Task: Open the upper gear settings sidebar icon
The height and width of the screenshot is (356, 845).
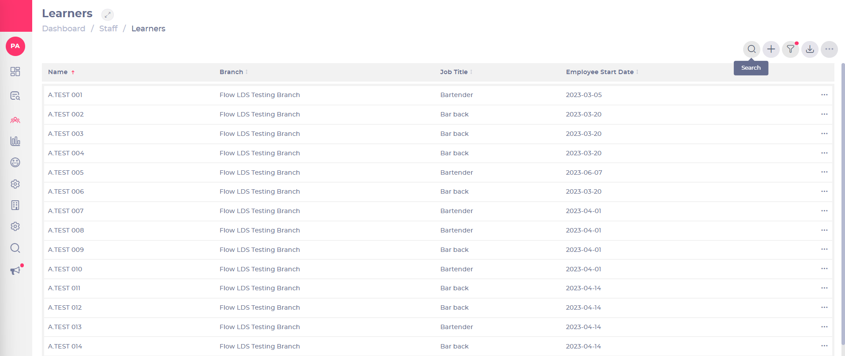Action: click(x=15, y=184)
